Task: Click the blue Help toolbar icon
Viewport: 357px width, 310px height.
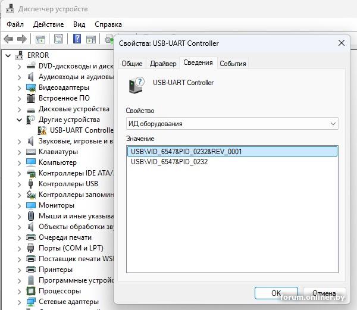Action: (x=77, y=39)
